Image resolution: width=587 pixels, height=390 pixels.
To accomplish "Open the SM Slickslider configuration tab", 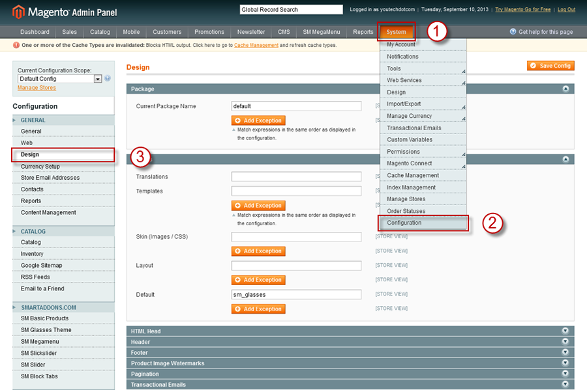I will 63,353.
